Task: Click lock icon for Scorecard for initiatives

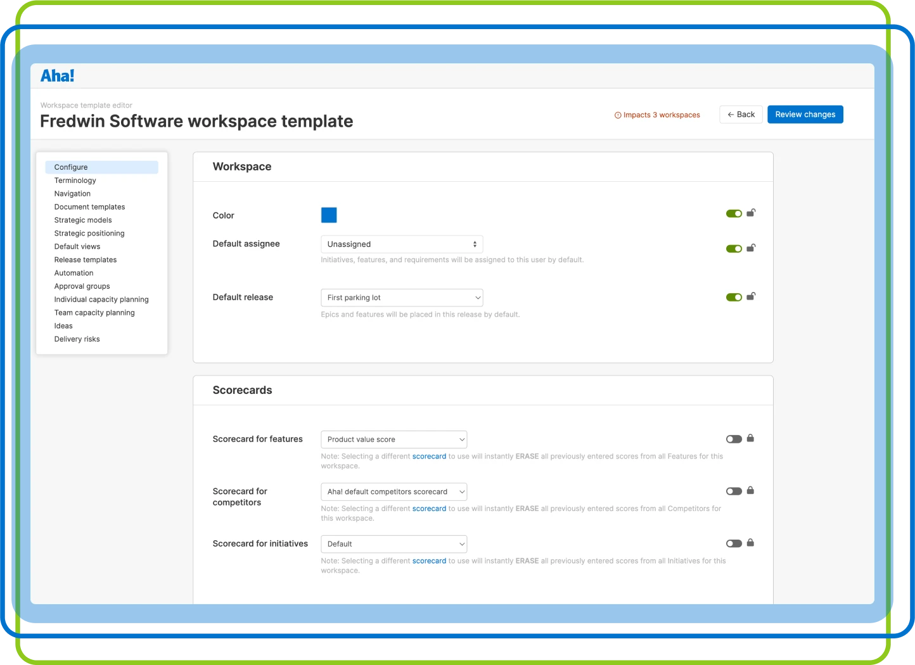Action: (750, 543)
